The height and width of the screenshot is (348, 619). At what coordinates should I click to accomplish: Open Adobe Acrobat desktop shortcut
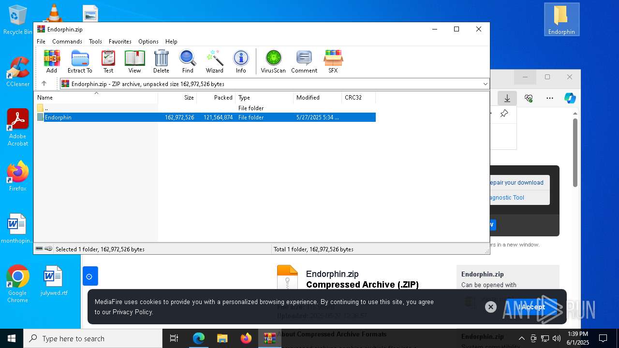tap(18, 127)
